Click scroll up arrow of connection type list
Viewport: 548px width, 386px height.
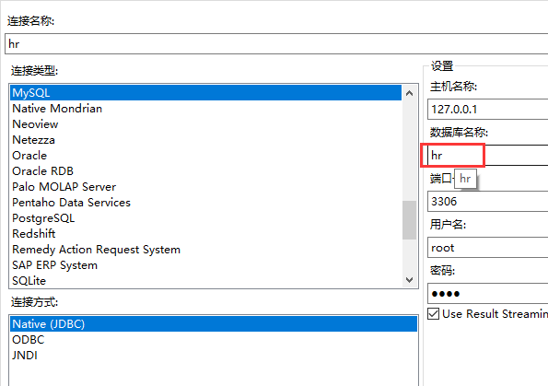tap(410, 93)
